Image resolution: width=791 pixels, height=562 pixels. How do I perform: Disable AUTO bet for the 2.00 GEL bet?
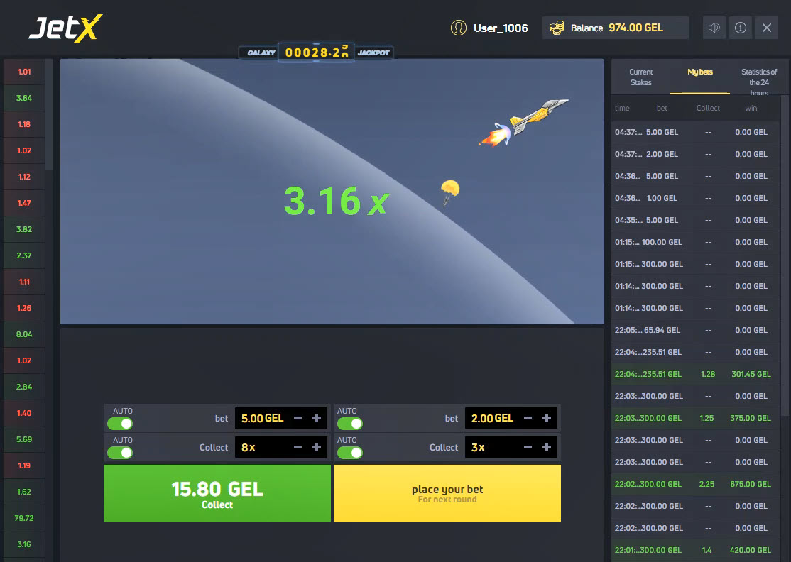[x=349, y=424]
